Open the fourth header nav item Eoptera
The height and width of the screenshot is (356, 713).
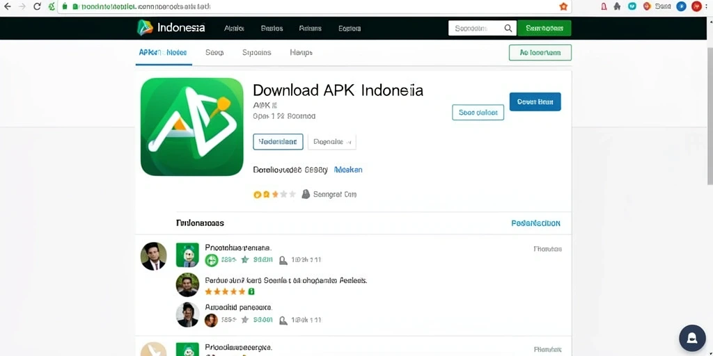[x=350, y=28]
